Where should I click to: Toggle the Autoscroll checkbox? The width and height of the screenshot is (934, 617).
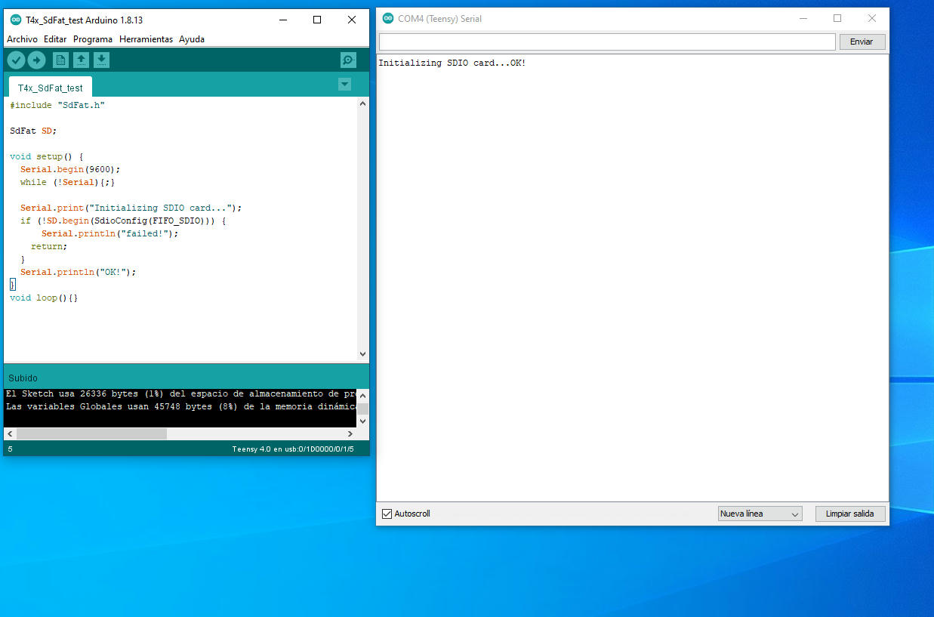click(x=387, y=514)
